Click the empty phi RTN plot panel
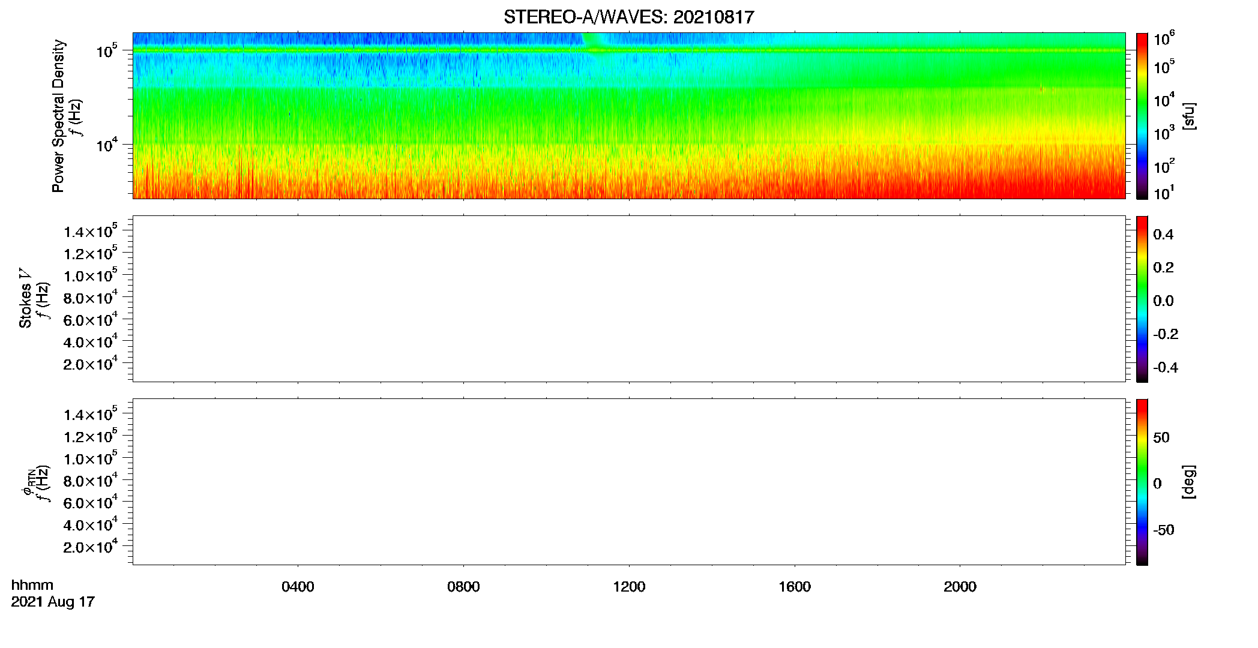This screenshot has width=1258, height=648. pos(629,482)
